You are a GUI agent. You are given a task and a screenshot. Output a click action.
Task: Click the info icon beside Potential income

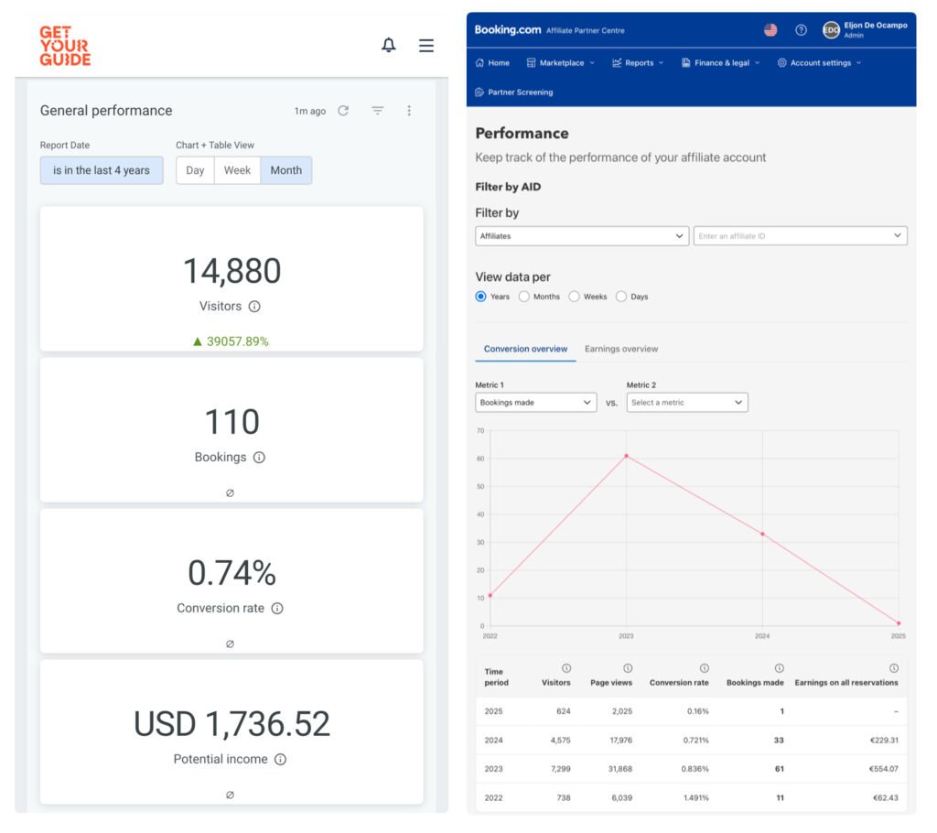(x=280, y=759)
